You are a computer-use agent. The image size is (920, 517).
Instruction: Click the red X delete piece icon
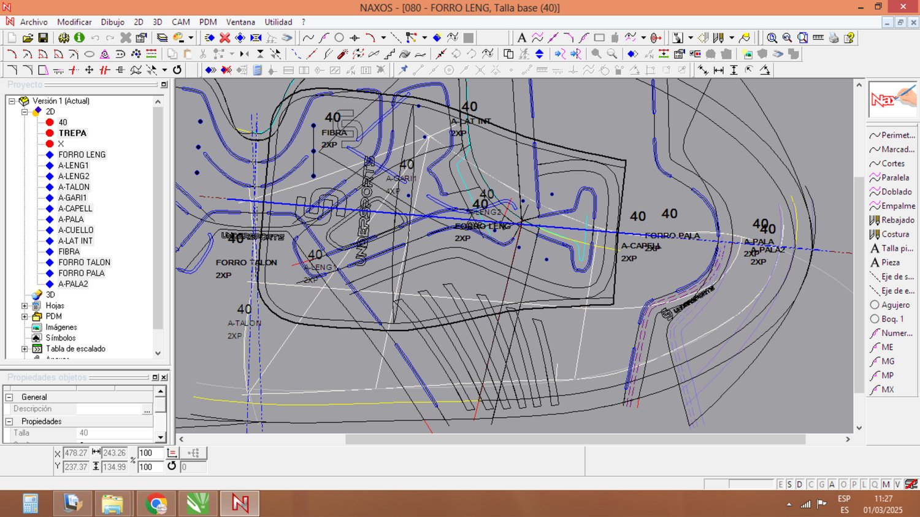[225, 38]
